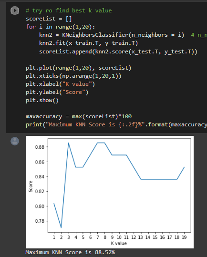The width and height of the screenshot is (207, 257).
Task: Click the output avatar icon beside the plot
Action: (x=15, y=141)
